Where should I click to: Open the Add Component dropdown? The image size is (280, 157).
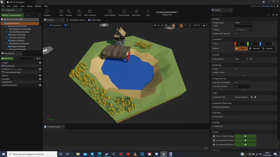click(12, 15)
